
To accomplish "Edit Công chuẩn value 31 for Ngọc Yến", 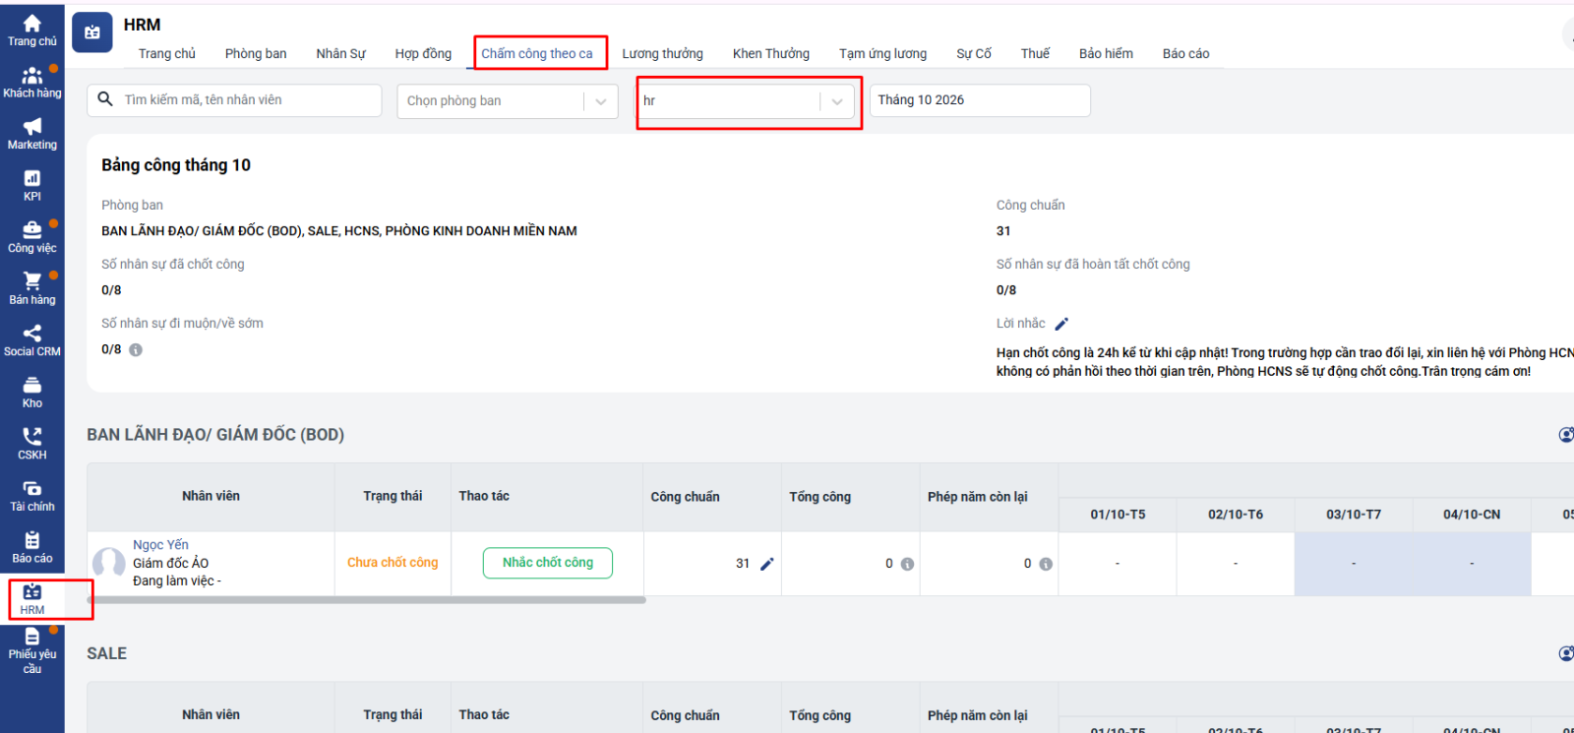I will (767, 564).
